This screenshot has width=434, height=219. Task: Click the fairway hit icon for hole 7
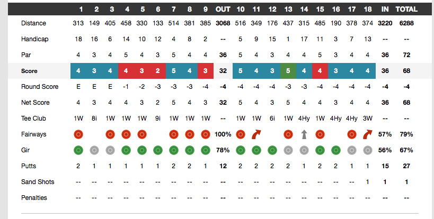[x=173, y=134]
